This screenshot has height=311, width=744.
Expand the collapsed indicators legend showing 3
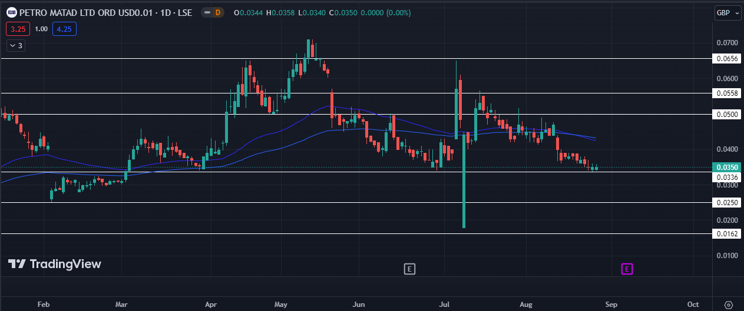point(16,45)
